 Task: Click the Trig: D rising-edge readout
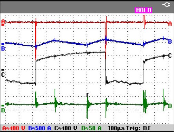[x=138, y=128]
